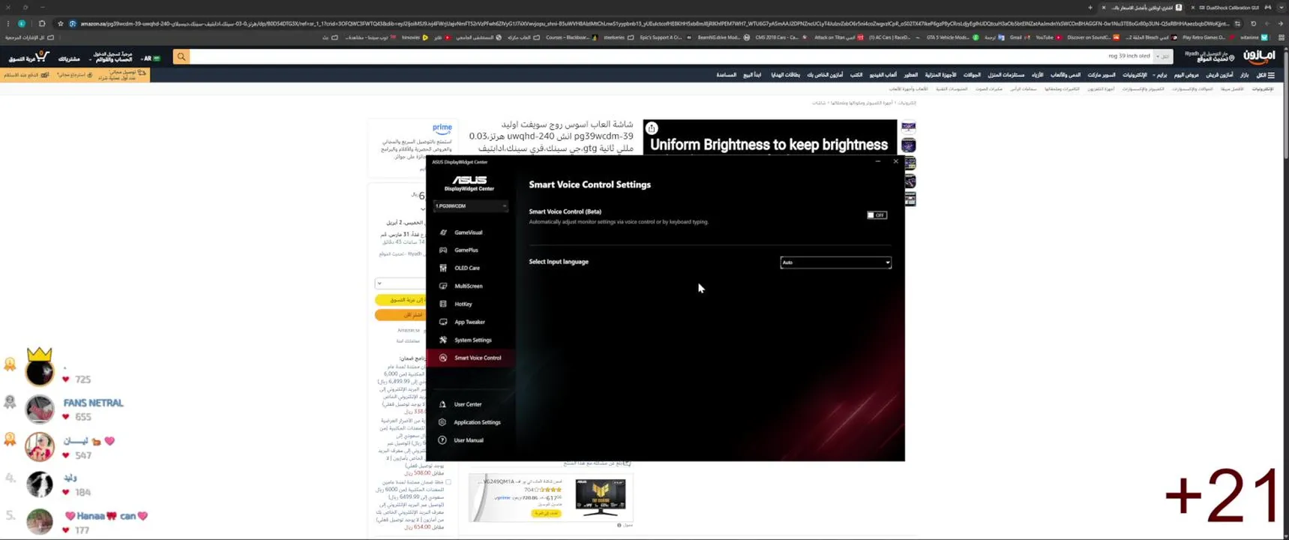The height and width of the screenshot is (540, 1289).
Task: Click the Amazon logo
Action: point(1260,56)
